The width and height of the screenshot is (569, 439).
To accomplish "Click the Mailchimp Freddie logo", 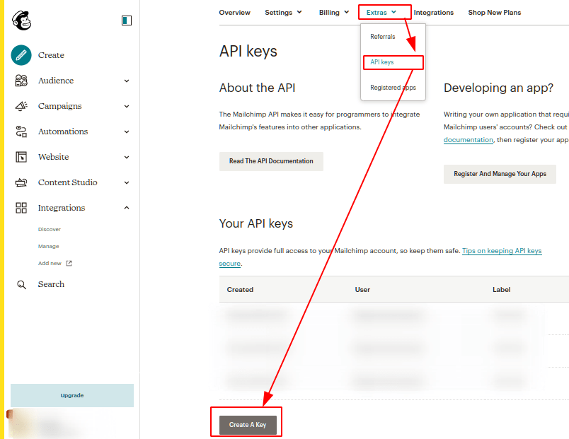I will pos(21,21).
